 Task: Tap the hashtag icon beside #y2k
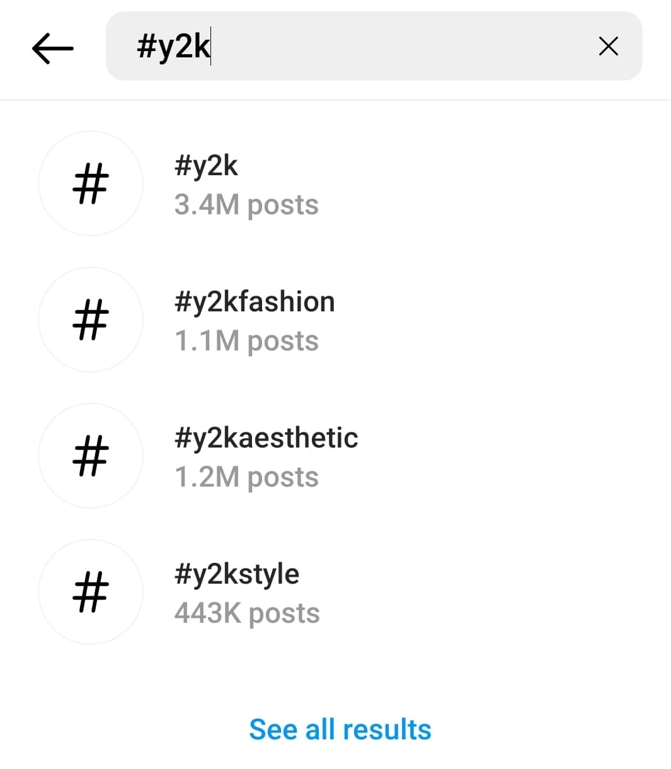point(91,183)
